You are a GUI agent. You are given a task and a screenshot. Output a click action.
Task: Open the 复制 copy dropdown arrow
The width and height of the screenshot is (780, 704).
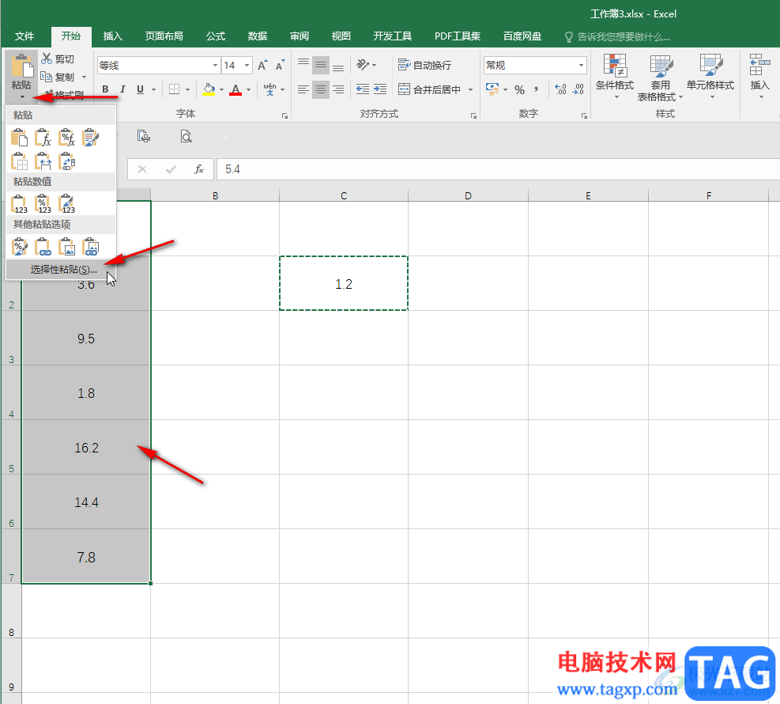(x=84, y=78)
